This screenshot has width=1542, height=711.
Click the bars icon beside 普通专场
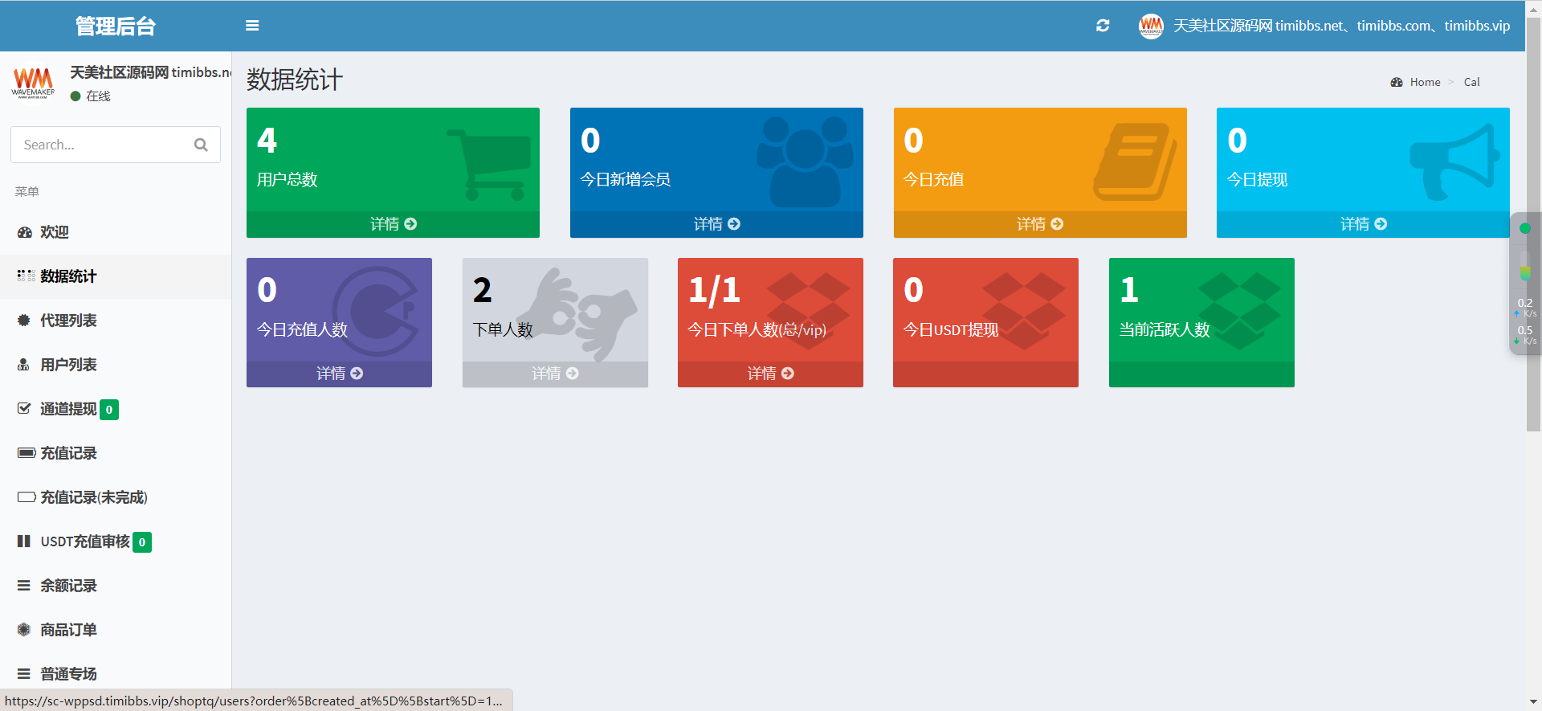click(x=24, y=674)
